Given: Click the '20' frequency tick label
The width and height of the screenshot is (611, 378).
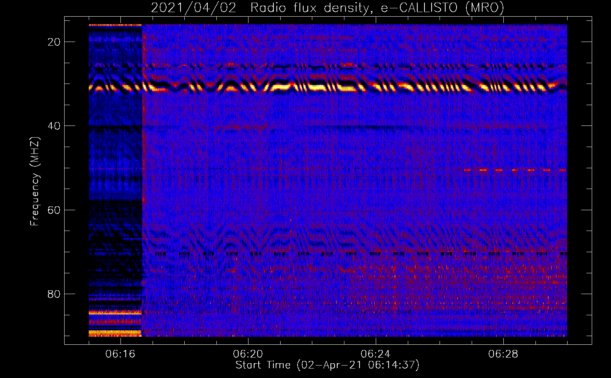Looking at the screenshot, I should 54,42.
